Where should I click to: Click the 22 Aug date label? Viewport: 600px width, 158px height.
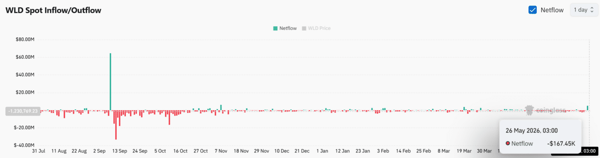(x=79, y=151)
